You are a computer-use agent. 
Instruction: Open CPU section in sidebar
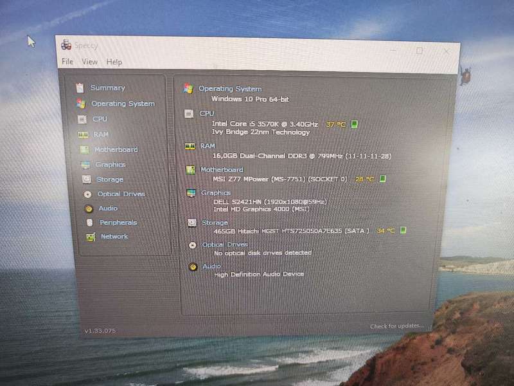pyautogui.click(x=100, y=119)
